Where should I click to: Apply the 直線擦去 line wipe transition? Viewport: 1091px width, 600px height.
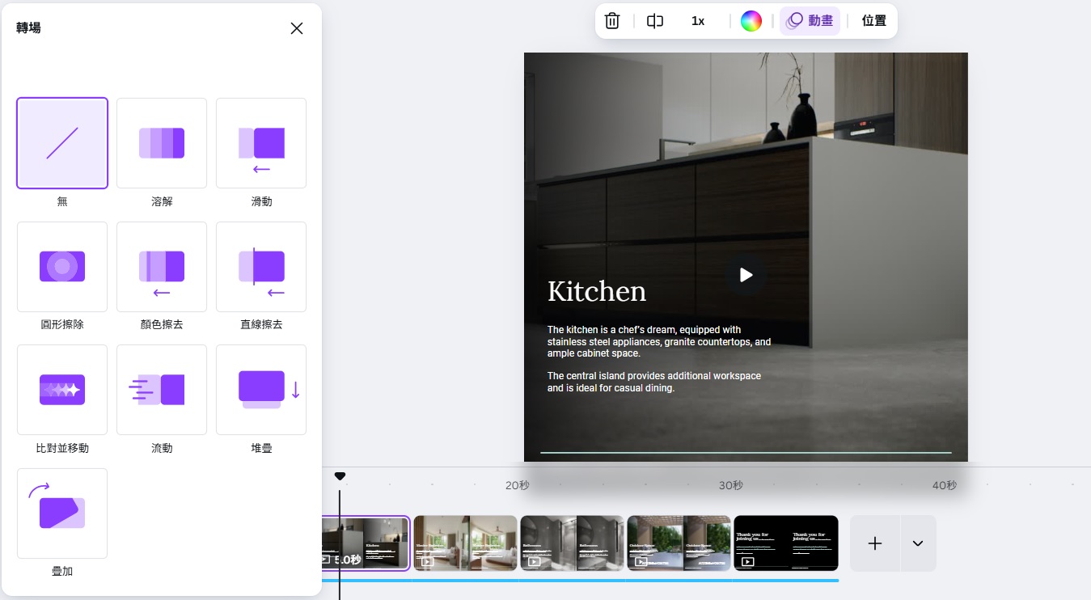click(x=261, y=267)
